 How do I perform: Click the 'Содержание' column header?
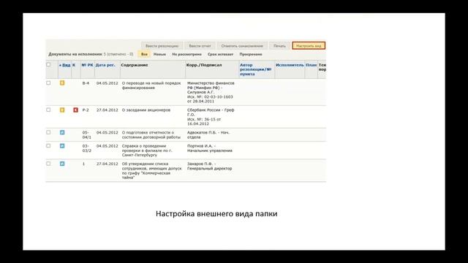click(x=135, y=65)
